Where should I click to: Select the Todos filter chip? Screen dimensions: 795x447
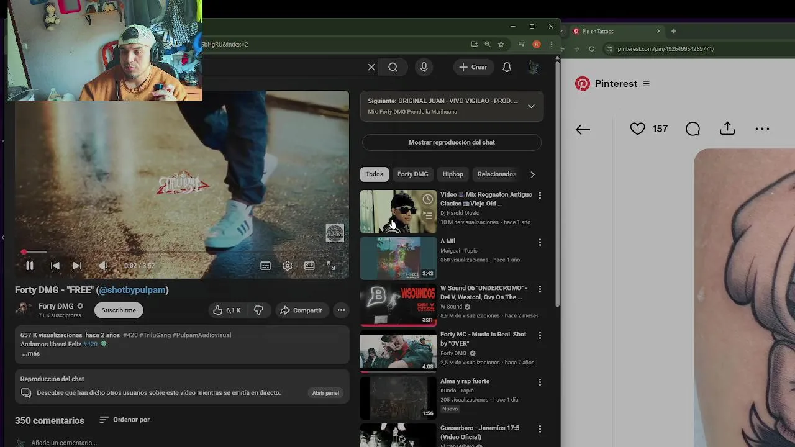tap(375, 174)
